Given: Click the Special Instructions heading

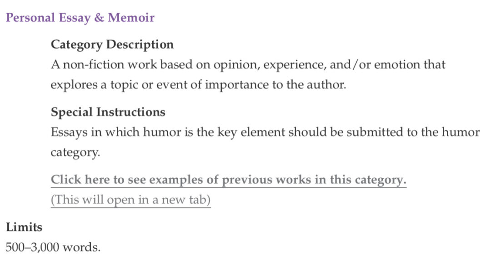Looking at the screenshot, I should (108, 112).
